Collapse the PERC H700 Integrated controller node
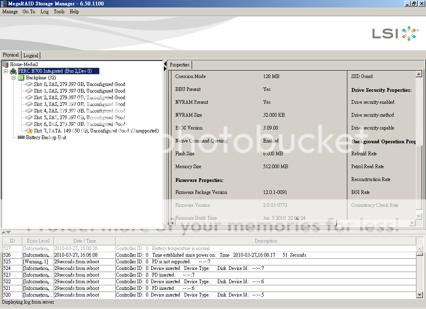Viewport: 426px width, 309px height. coord(6,71)
